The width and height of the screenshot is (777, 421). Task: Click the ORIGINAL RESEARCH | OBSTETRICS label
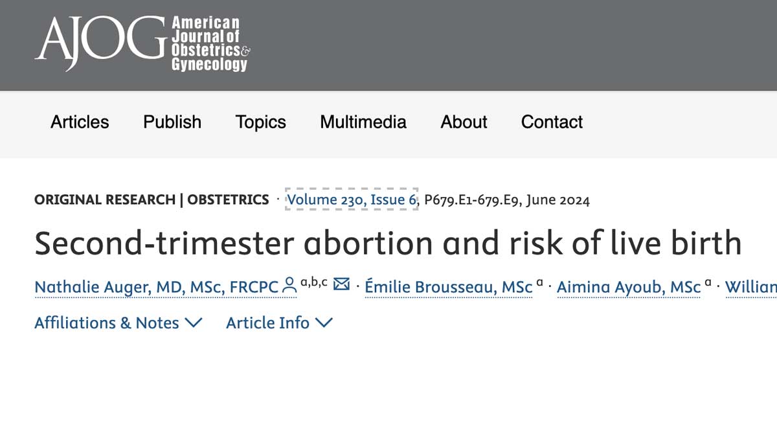click(x=152, y=199)
